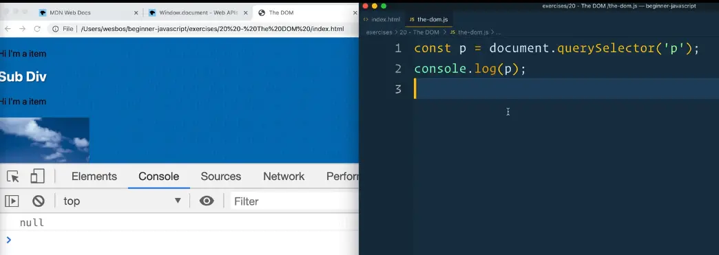Go back in the browser
The height and width of the screenshot is (255, 719).
click(8, 29)
